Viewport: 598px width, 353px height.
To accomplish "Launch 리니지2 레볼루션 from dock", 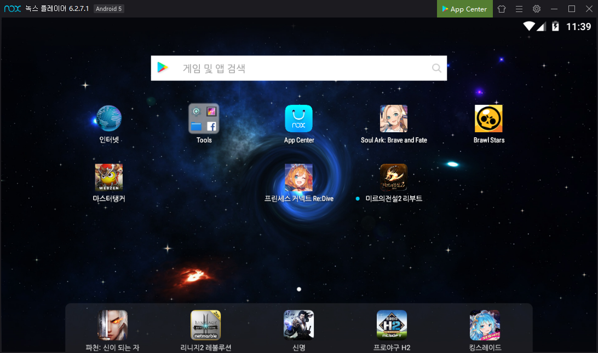I will [x=205, y=325].
